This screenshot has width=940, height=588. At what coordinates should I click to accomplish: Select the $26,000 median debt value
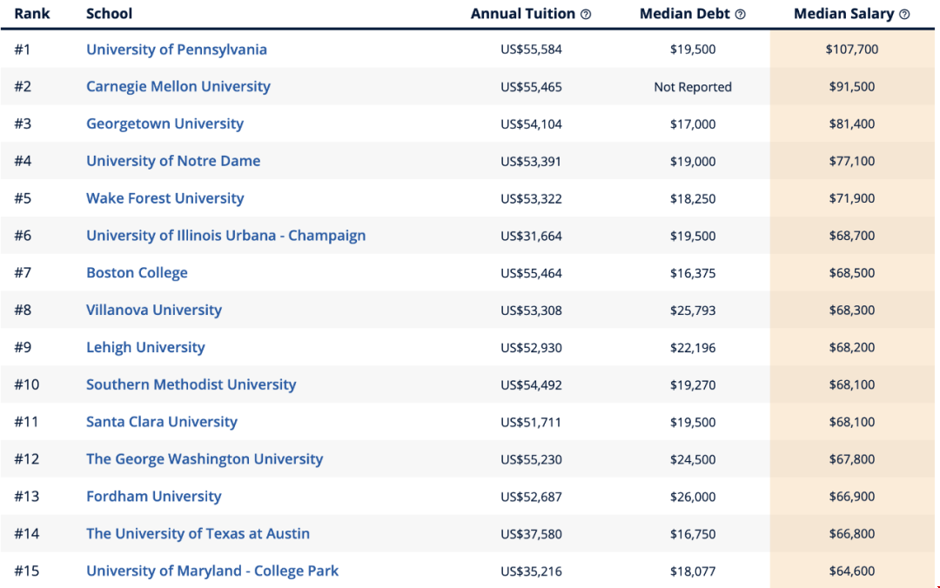pos(693,497)
